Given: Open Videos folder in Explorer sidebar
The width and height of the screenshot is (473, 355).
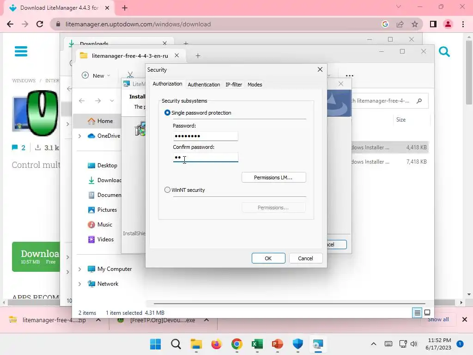Looking at the screenshot, I should [x=101, y=239].
